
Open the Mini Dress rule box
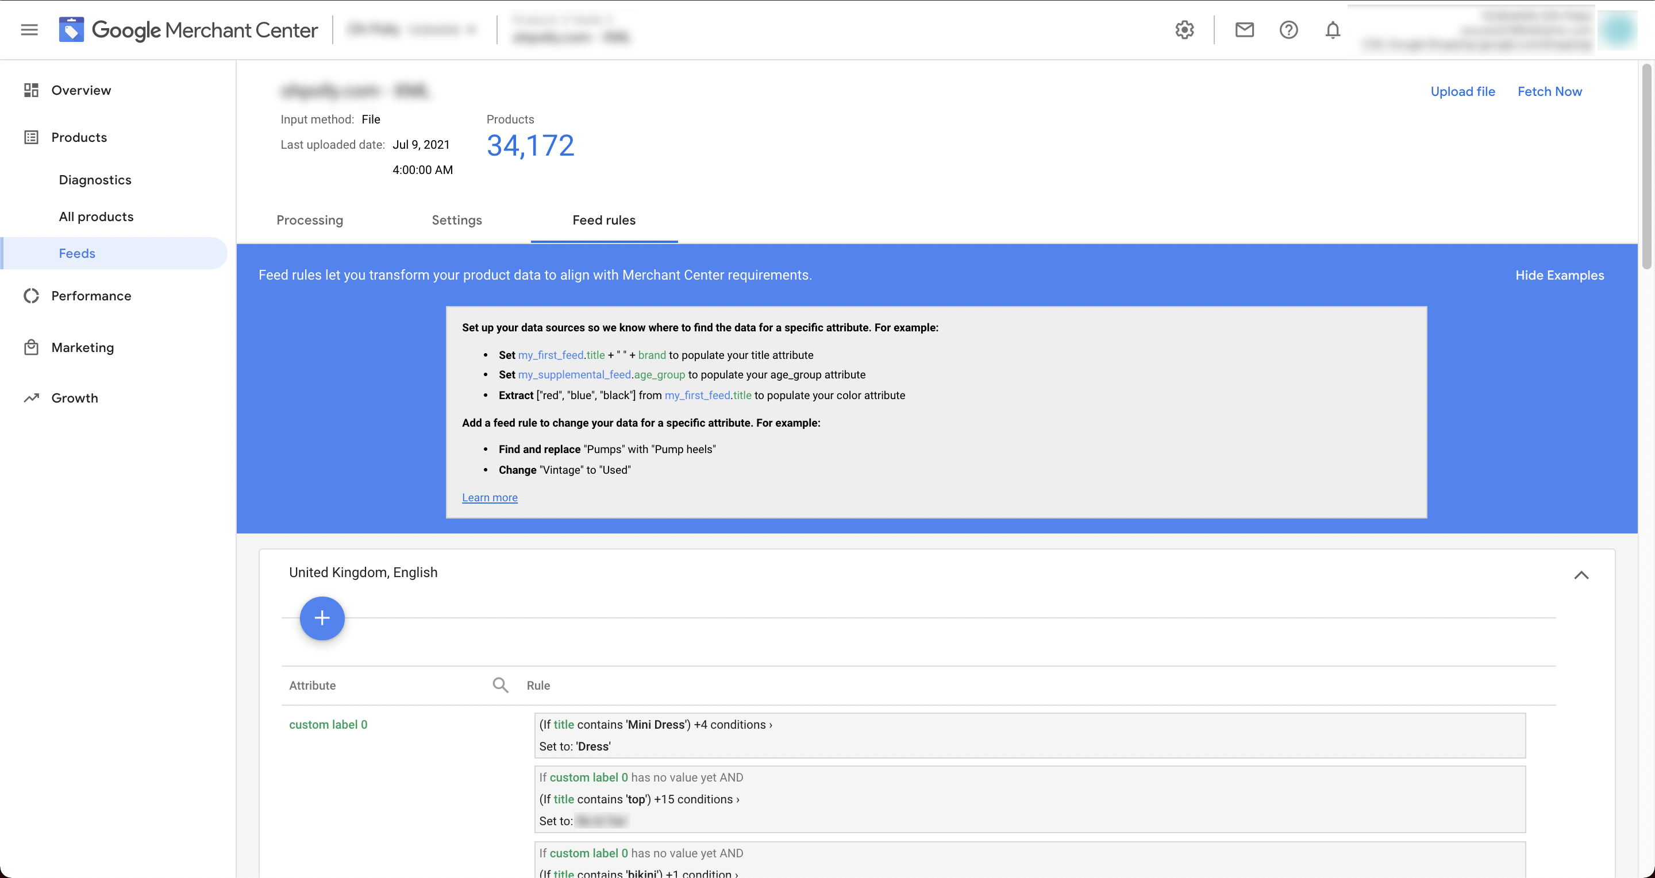[x=1030, y=736]
